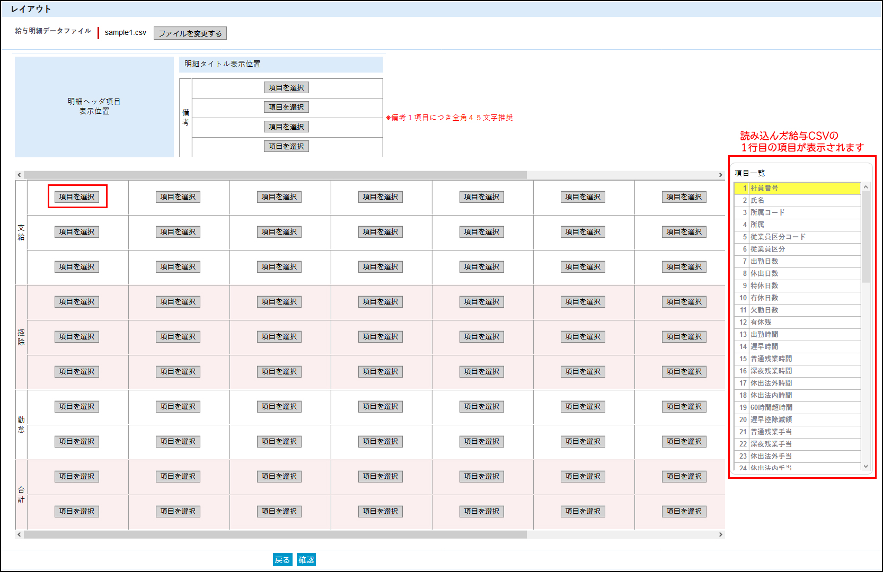
Task: Select 深夜残業時間 in the item list
Action: click(797, 371)
